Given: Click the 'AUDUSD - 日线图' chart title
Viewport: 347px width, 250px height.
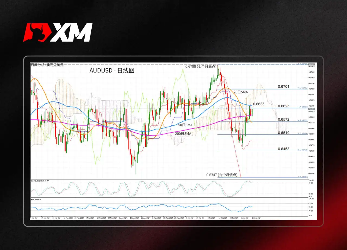Looking at the screenshot, I should (x=112, y=71).
